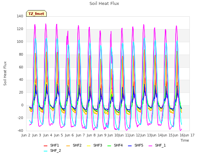
Task: Select the SHF_2 legend label
Action: (56, 150)
